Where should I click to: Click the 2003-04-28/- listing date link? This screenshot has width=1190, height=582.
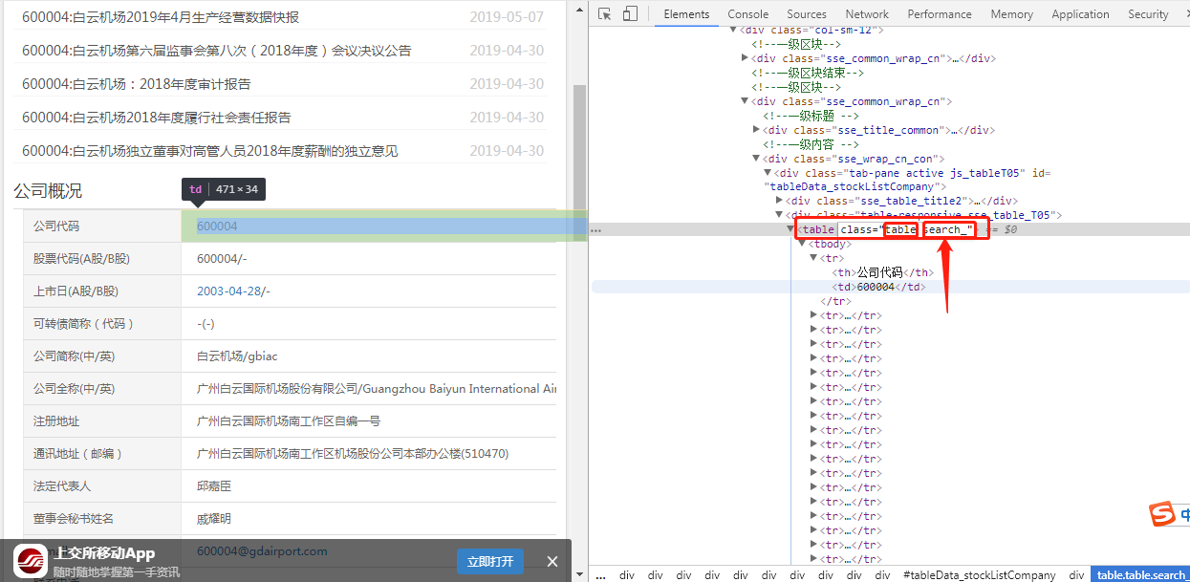(233, 291)
